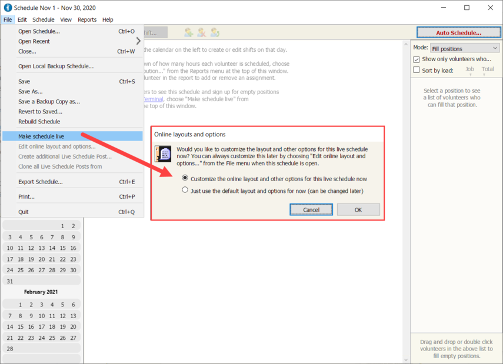
Task: Click the Total sort column arrow
Action: tap(484, 75)
